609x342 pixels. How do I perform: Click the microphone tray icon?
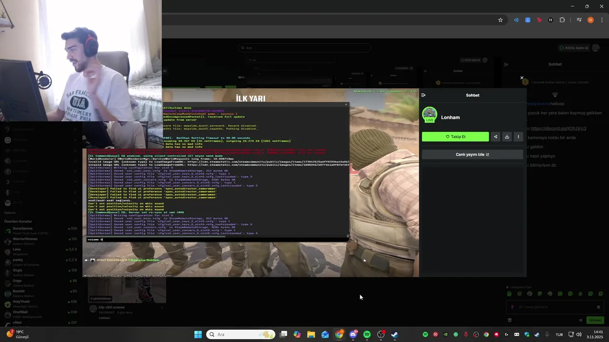point(547,334)
